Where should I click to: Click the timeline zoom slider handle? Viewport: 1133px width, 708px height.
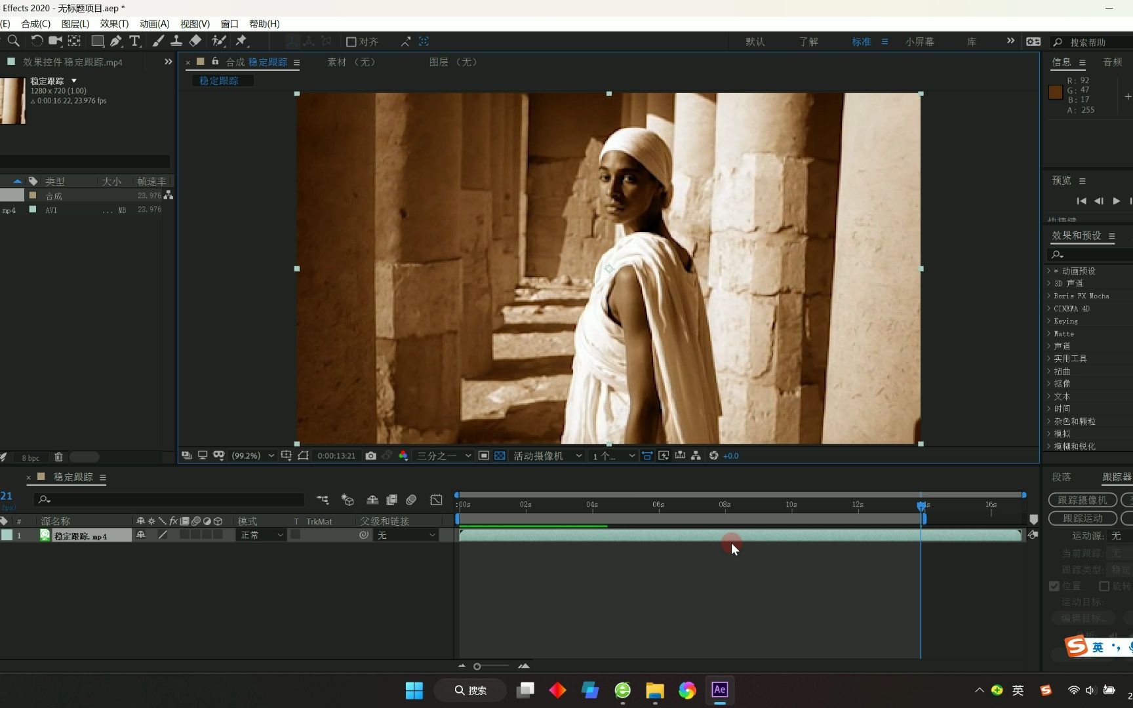pyautogui.click(x=477, y=666)
